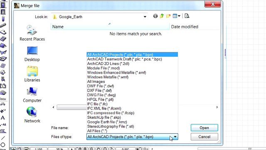
Task: Choose Windows Enhanced Metafile (*.emf) type
Action: click(132, 72)
